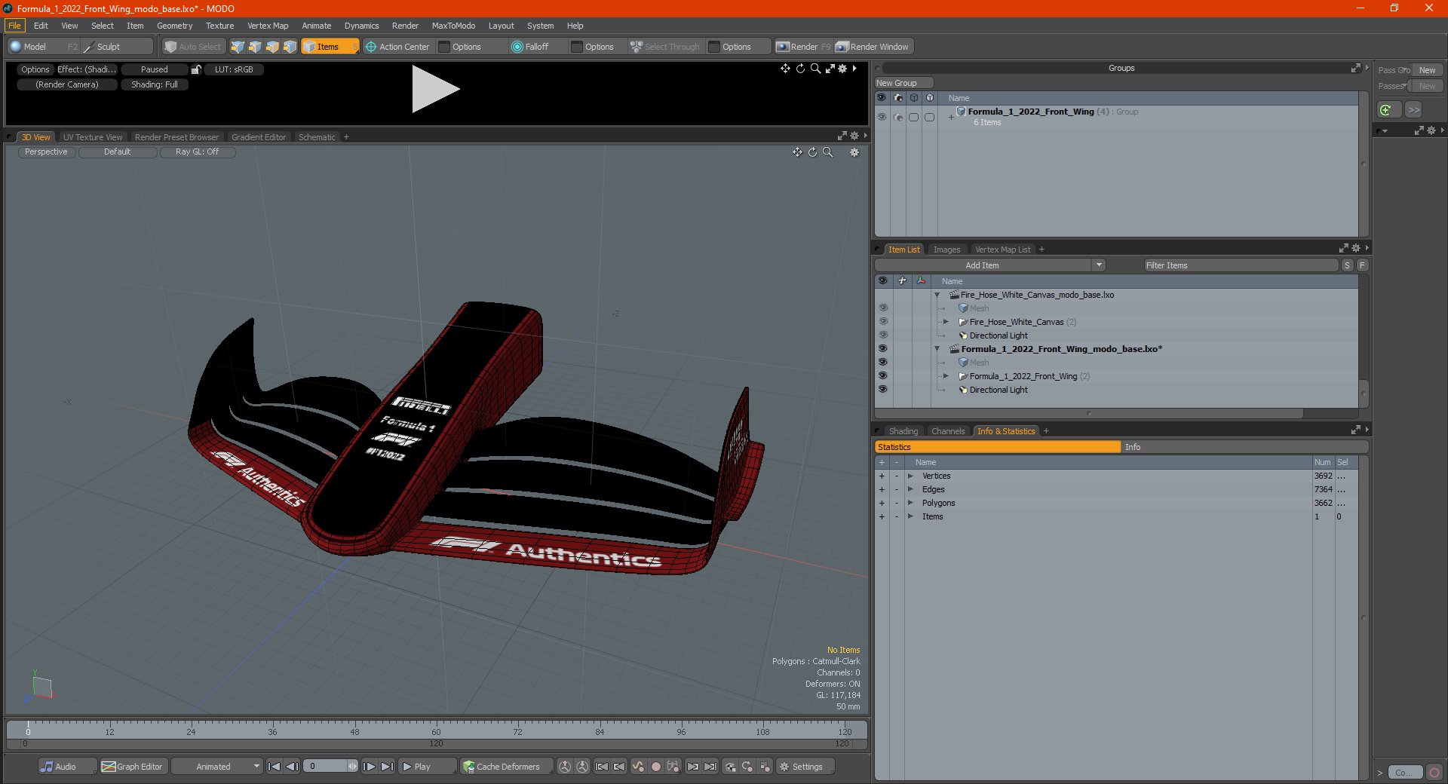Toggle Auto Select option

point(193,47)
